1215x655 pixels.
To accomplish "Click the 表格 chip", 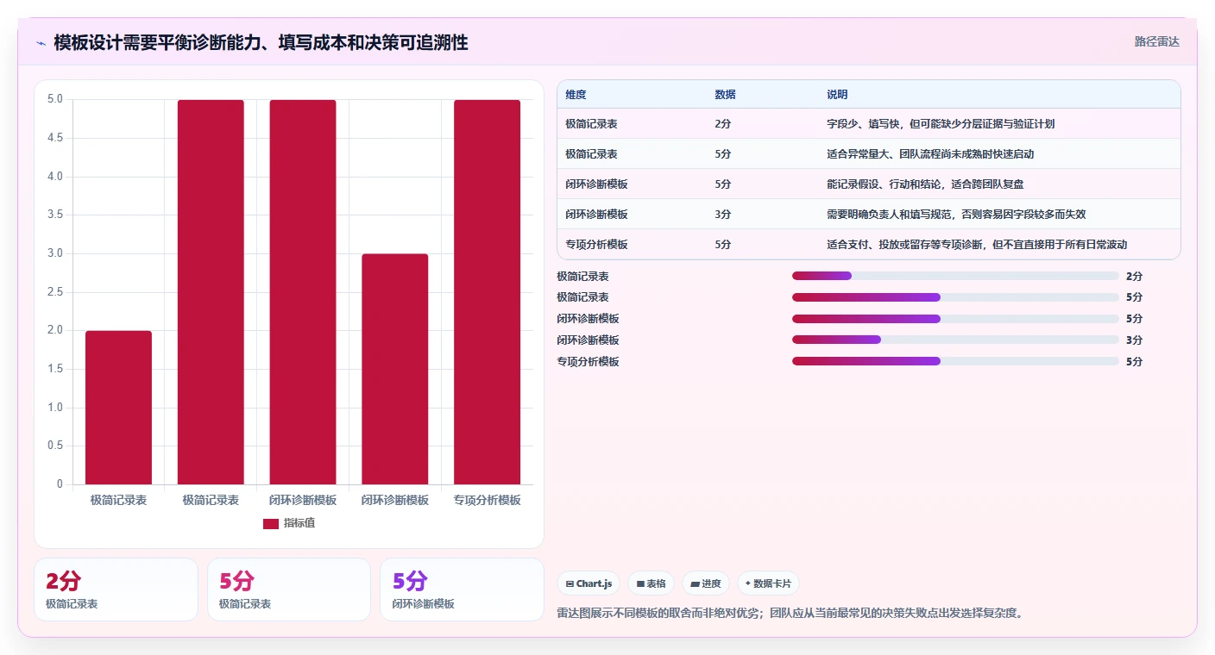I will 651,583.
